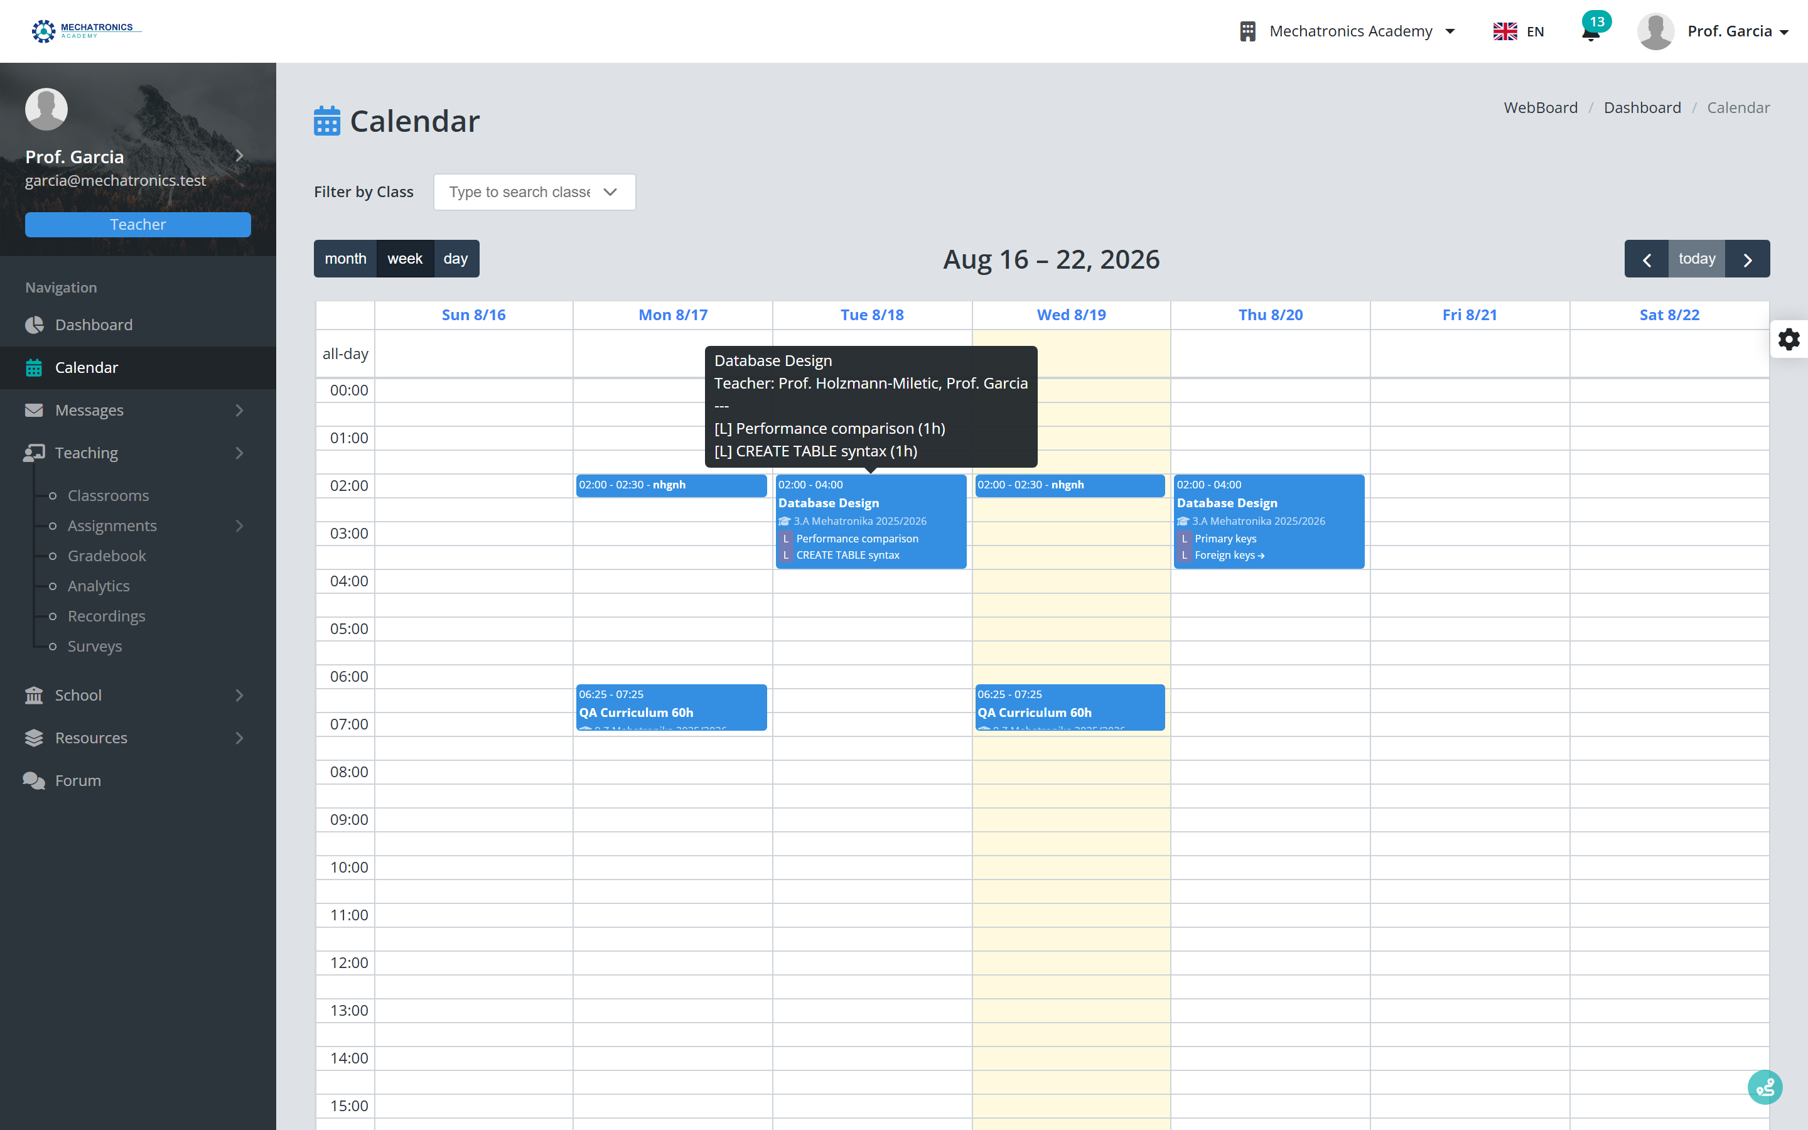Click the Teacher role badge

pos(137,225)
